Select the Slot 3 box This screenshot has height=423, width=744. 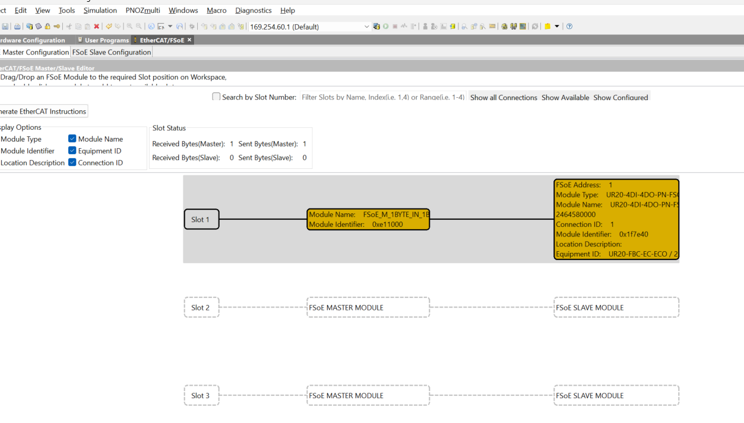tap(201, 395)
